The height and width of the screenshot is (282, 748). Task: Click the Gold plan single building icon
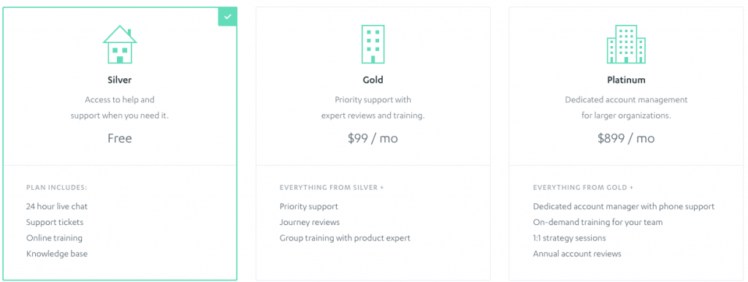(373, 45)
